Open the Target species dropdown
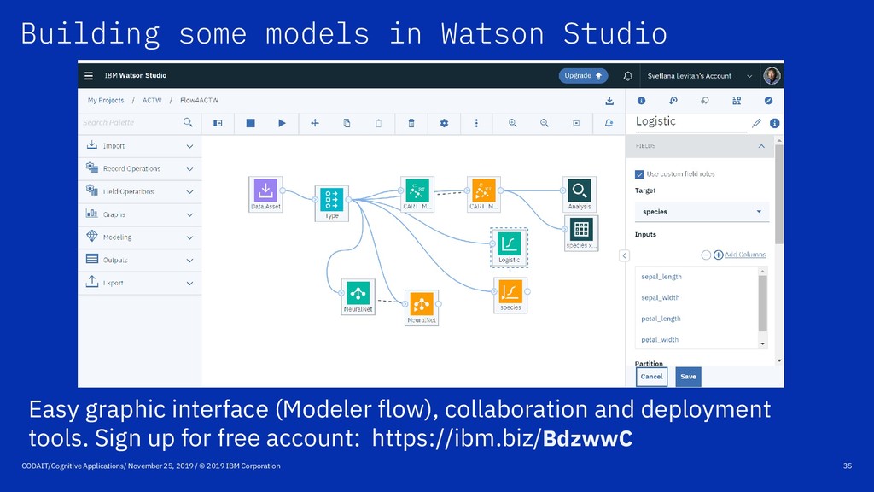 coord(702,212)
